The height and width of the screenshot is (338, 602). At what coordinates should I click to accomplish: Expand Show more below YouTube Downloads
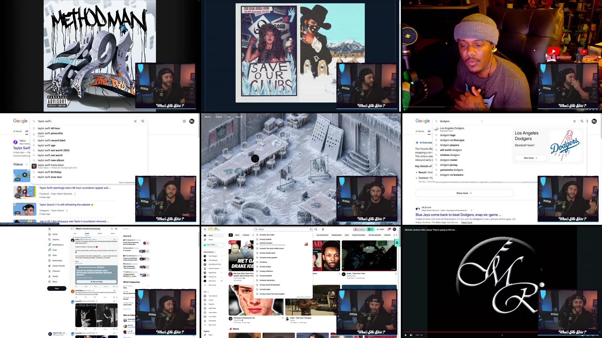click(x=210, y=325)
